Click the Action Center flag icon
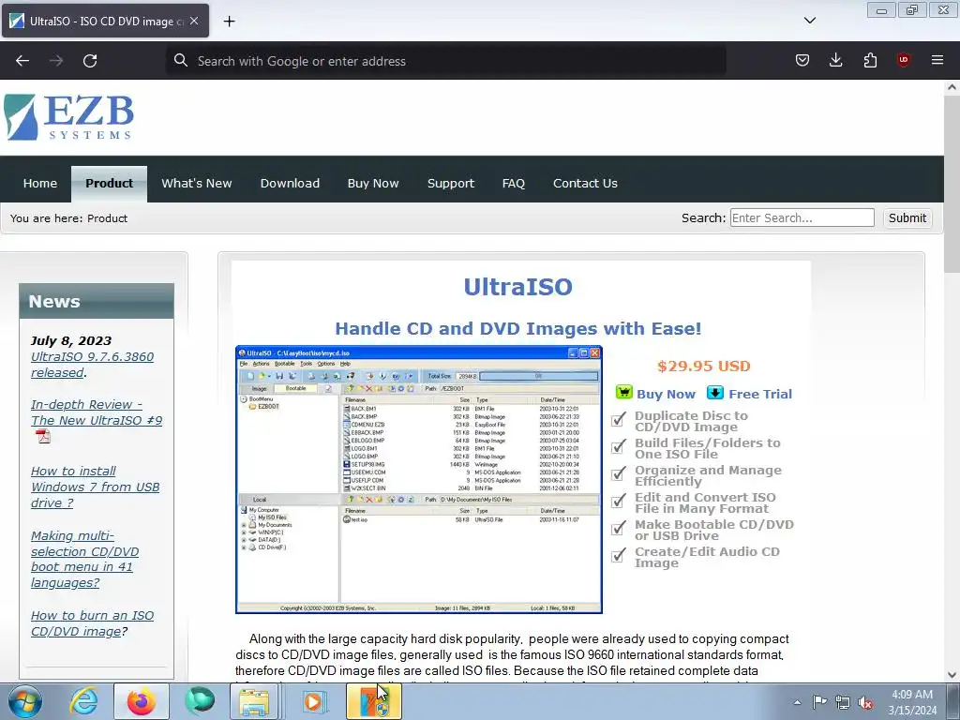This screenshot has height=720, width=960. [819, 702]
